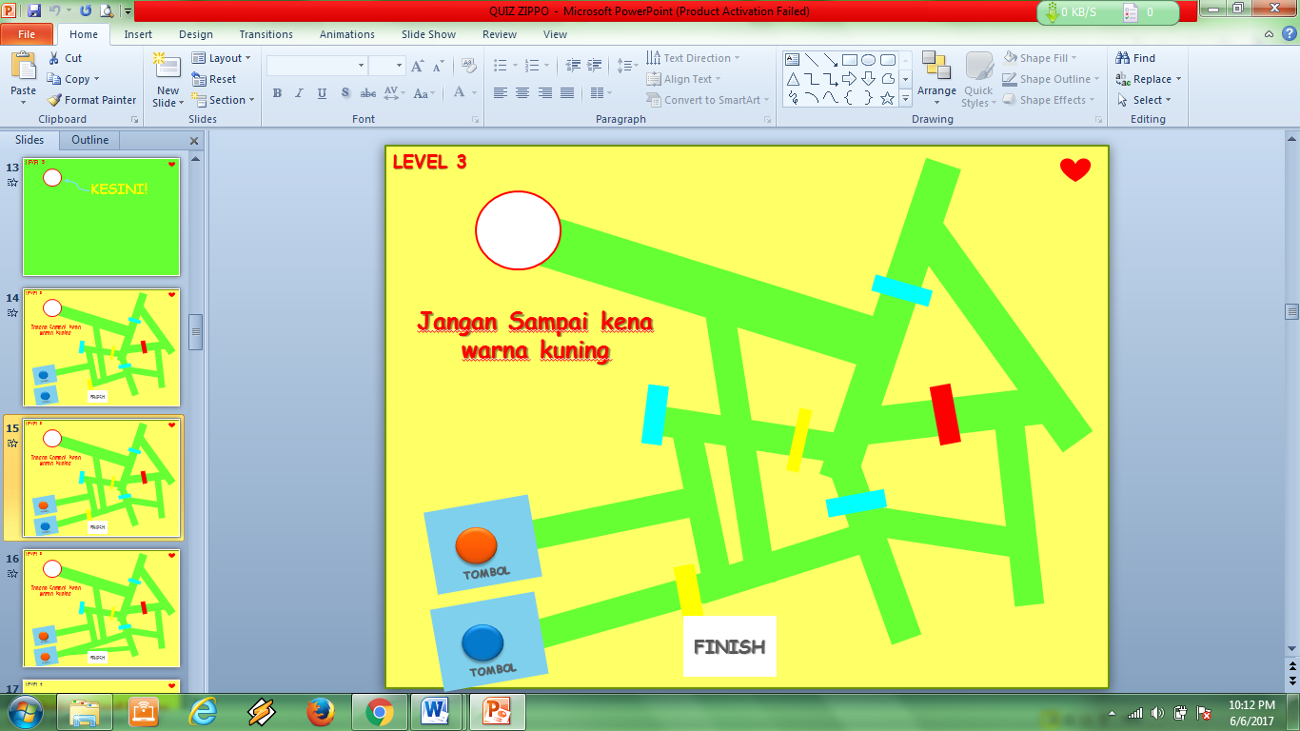Screen dimensions: 1300x731
Task: Open Shape Outline color options
Action: pos(1050,79)
